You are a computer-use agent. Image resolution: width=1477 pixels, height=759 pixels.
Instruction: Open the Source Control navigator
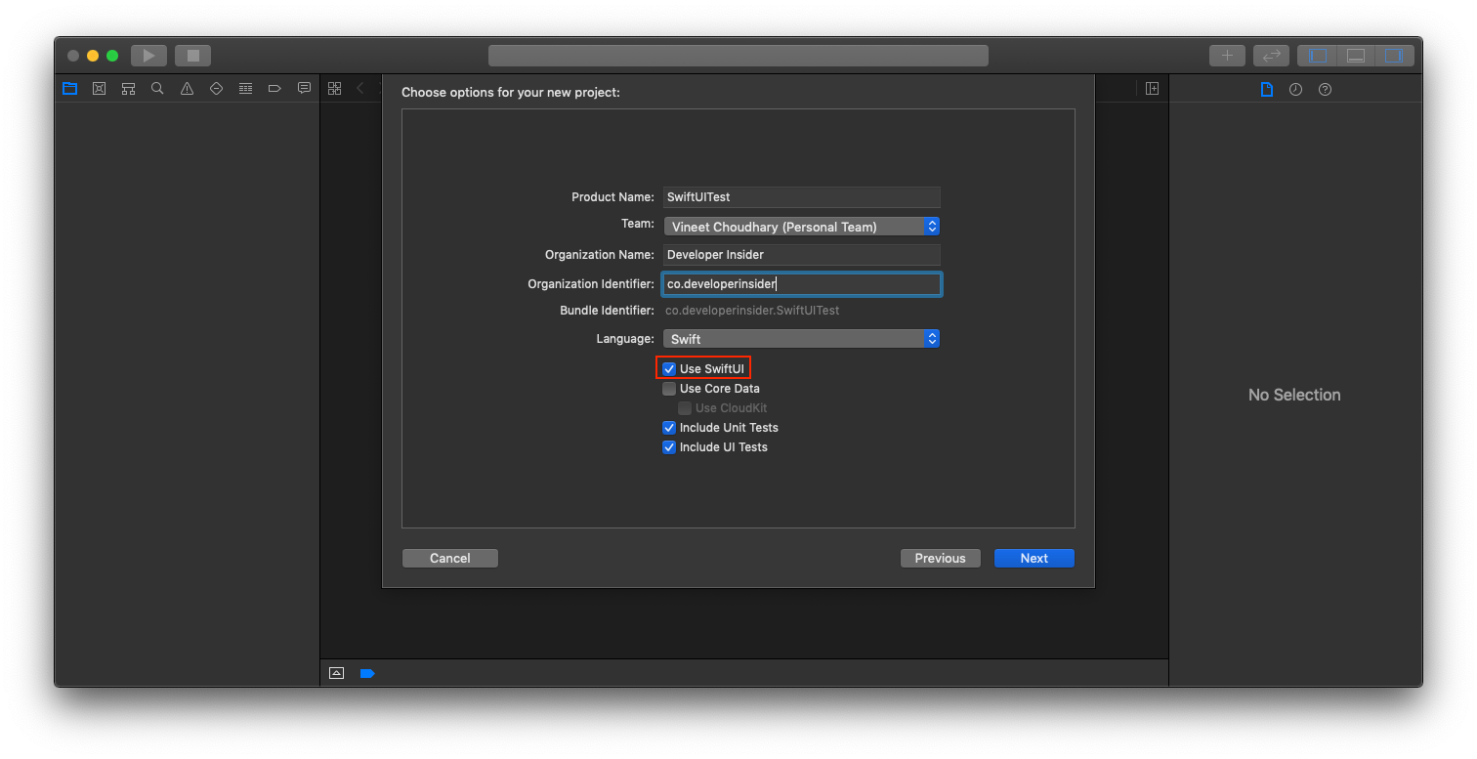(x=99, y=88)
